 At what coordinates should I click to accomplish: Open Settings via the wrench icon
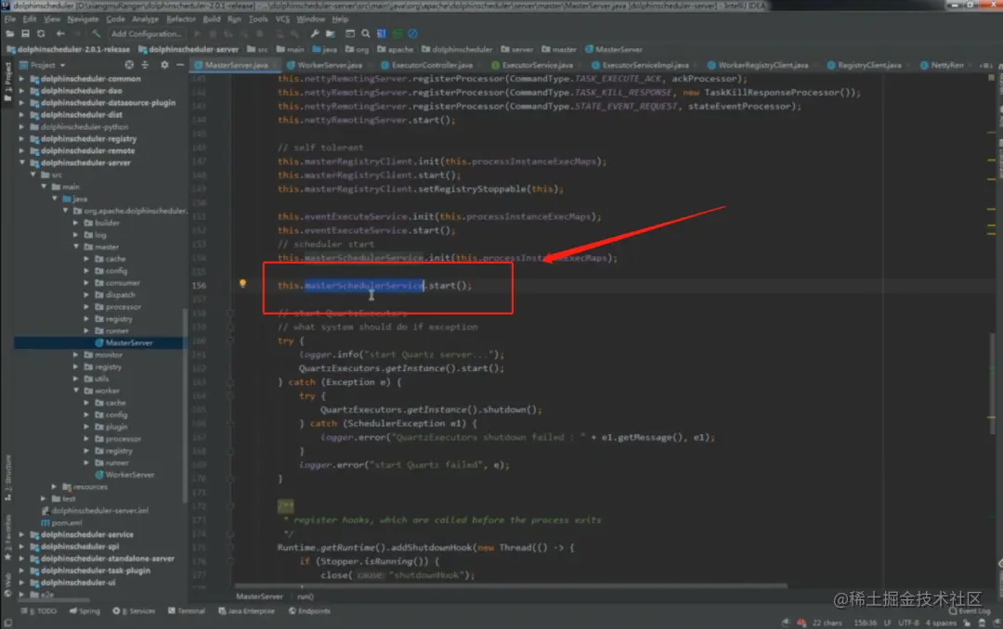coord(315,33)
